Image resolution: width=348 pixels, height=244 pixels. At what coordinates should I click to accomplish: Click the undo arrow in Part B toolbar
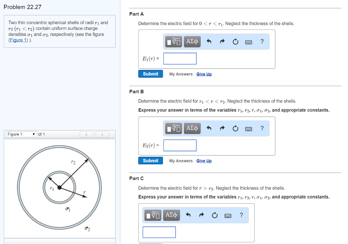(209, 128)
